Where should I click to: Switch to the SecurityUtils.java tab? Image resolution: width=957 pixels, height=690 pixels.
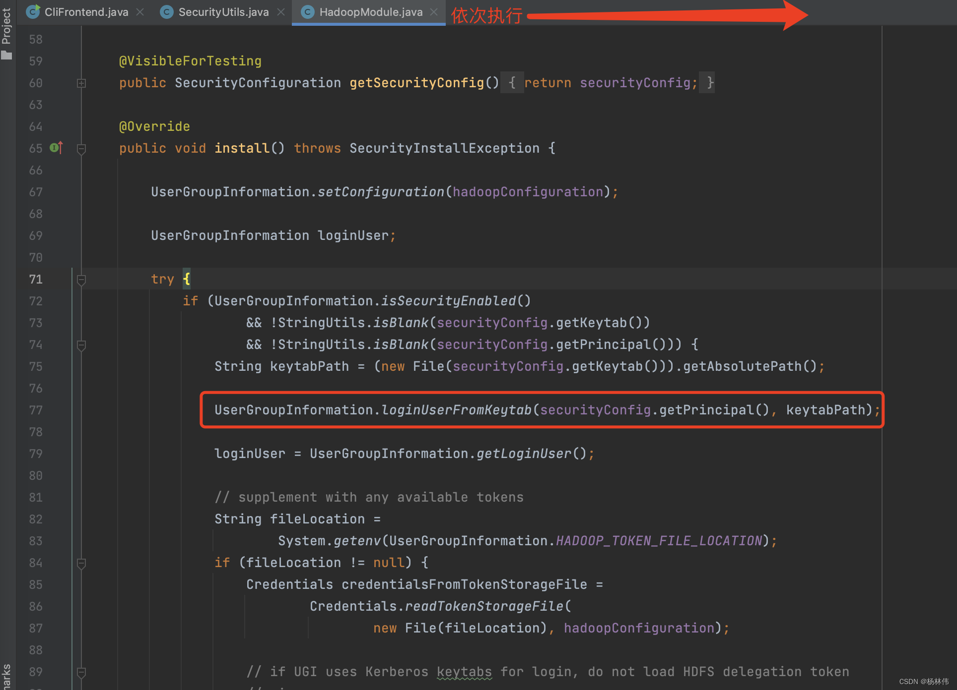coord(223,11)
